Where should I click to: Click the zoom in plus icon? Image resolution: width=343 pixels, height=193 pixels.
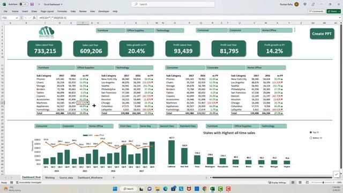333,182
